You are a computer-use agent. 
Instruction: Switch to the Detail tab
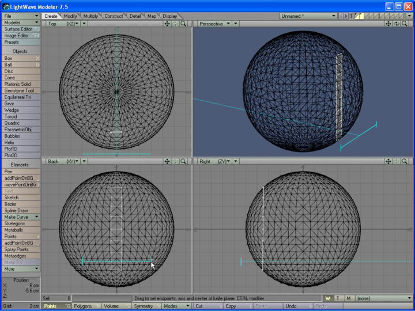135,16
